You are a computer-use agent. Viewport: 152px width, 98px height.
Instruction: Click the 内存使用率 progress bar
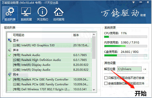(x=125, y=46)
